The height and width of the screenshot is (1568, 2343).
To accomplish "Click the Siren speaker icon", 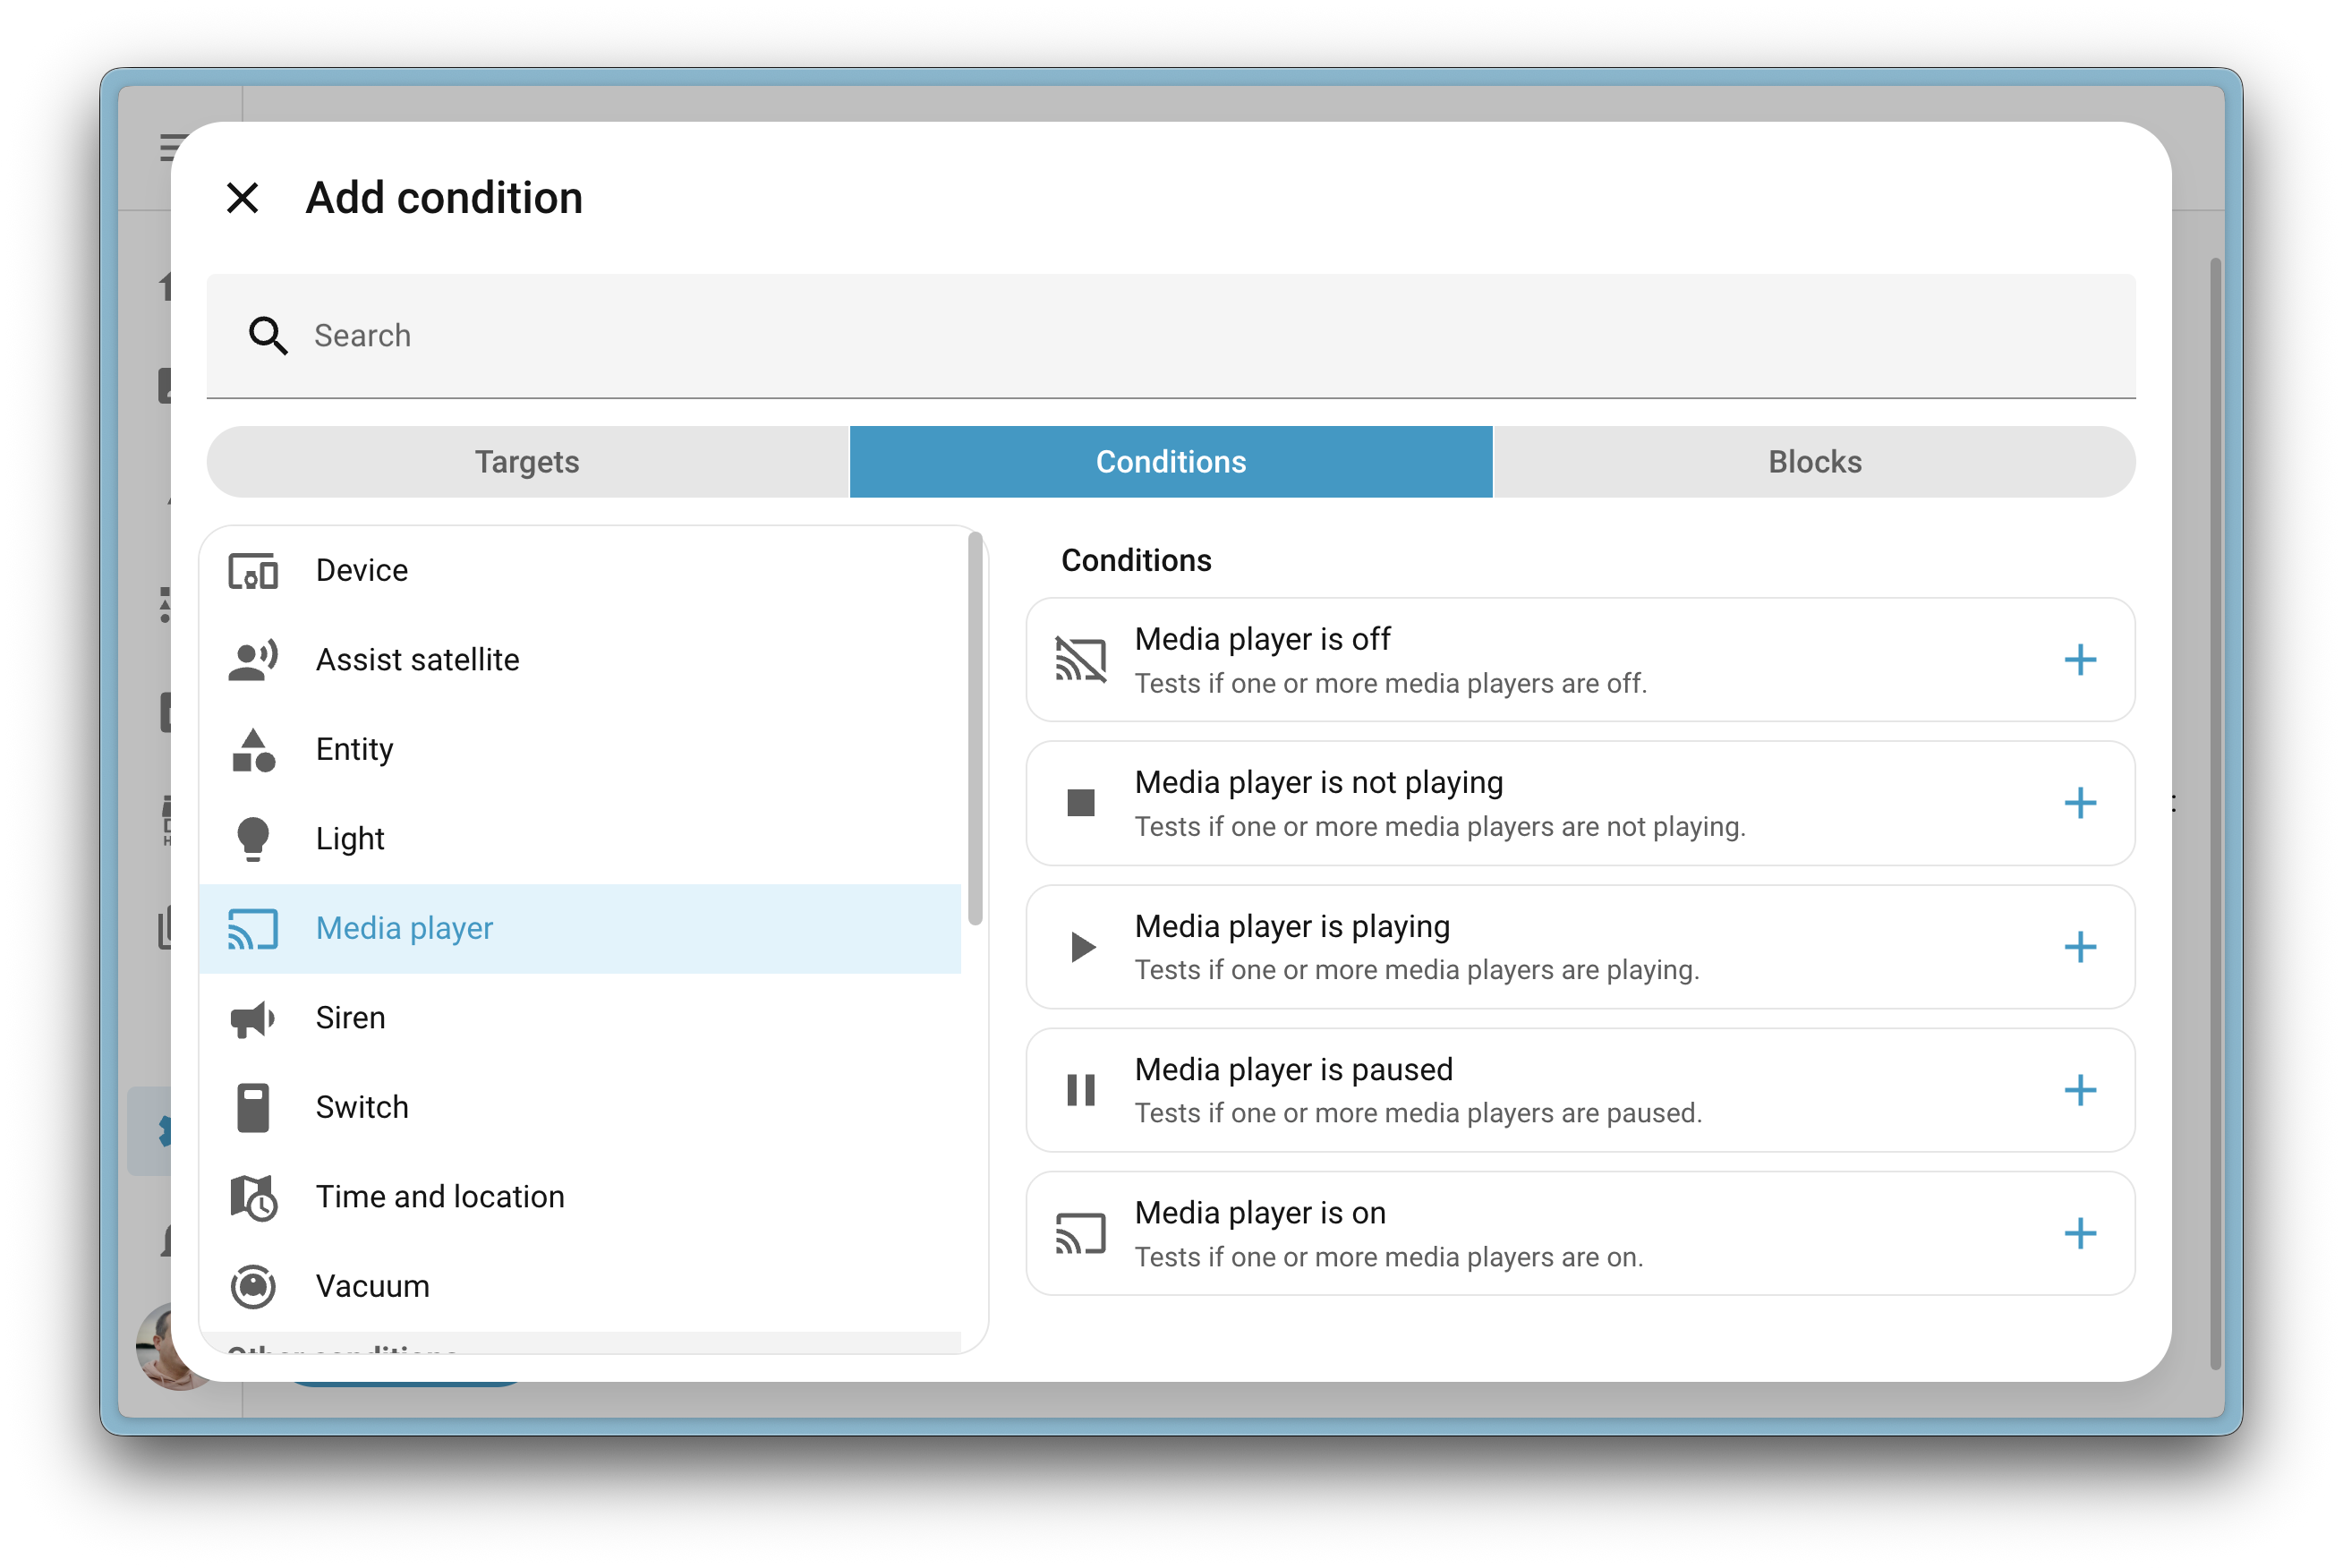I will tap(253, 1017).
